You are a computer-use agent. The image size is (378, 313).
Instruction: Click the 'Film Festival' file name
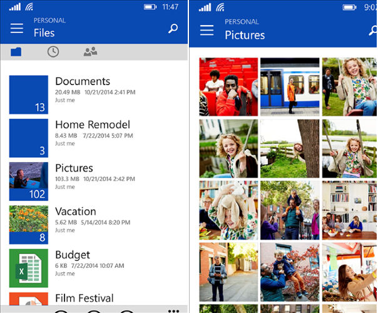click(84, 299)
